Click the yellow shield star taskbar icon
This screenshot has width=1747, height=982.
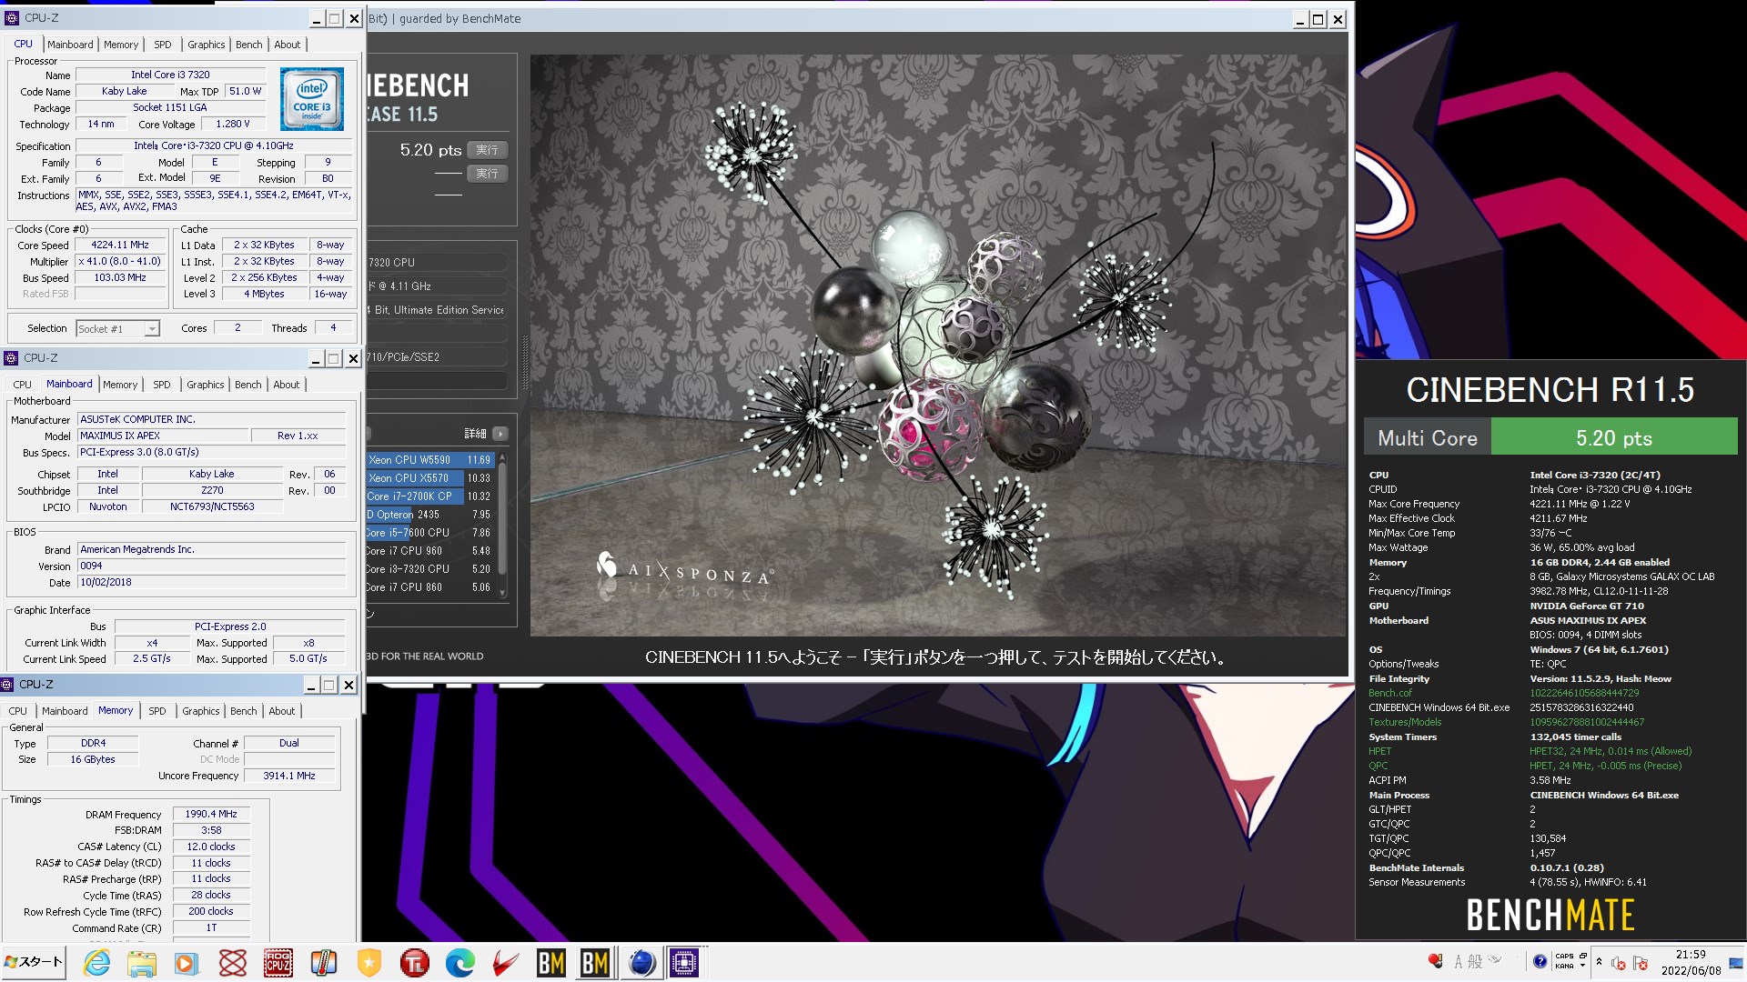tap(369, 963)
